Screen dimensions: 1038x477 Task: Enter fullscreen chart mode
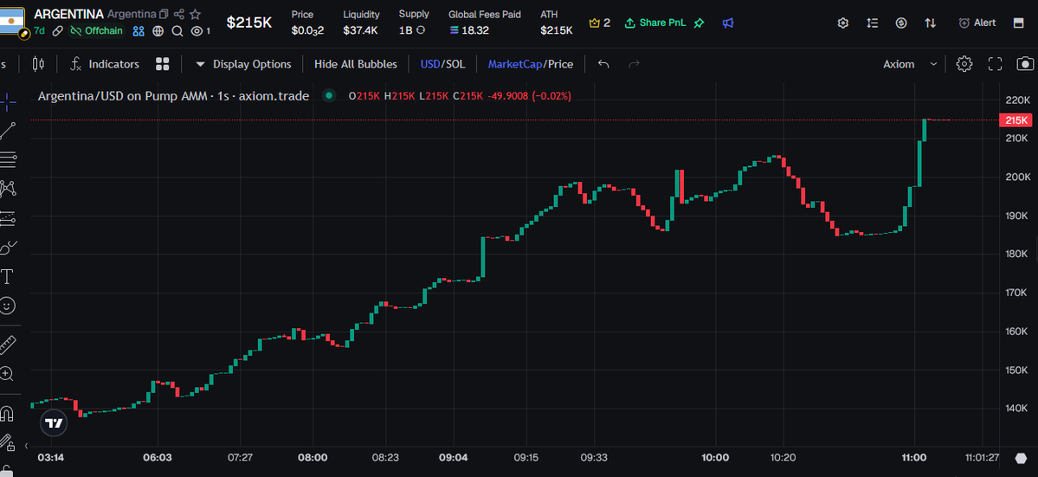(x=995, y=64)
